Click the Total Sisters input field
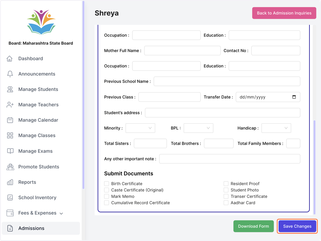This screenshot has height=241, width=321. (150, 144)
